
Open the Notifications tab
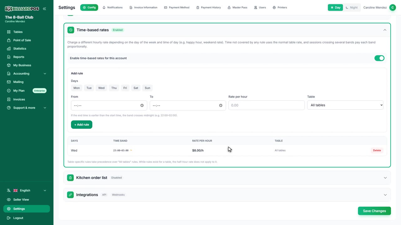(x=112, y=7)
